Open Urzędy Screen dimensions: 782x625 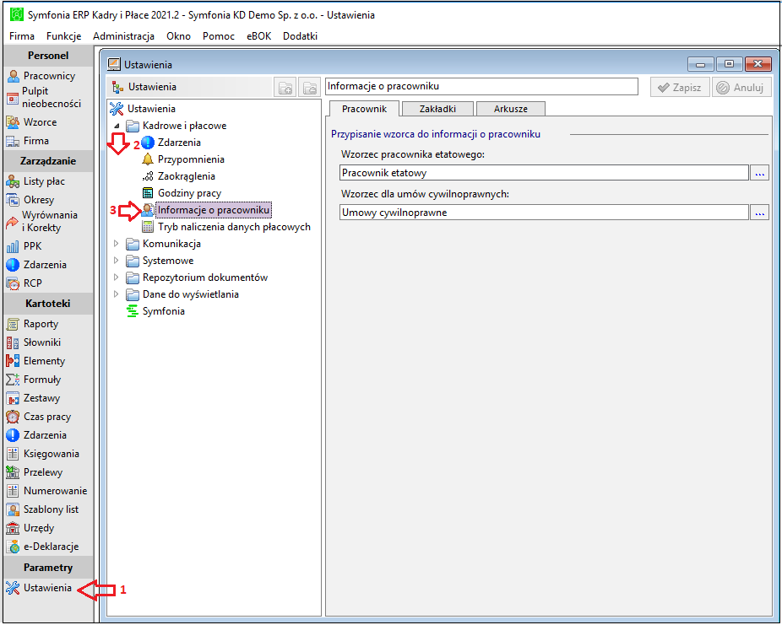pos(30,528)
